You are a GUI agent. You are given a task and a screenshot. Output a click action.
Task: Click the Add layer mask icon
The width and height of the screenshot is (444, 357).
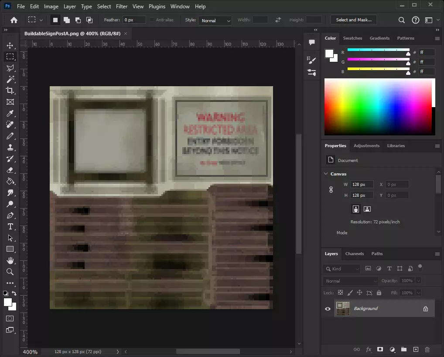(380, 349)
